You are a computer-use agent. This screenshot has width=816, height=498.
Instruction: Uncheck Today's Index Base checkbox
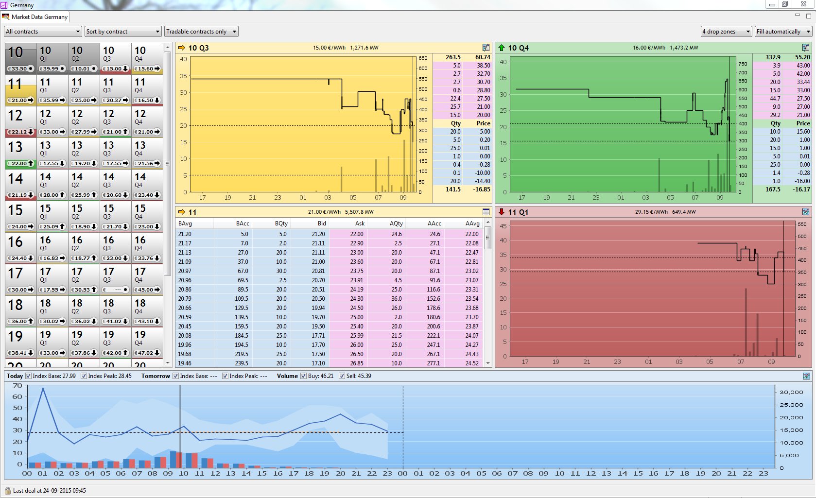28,376
